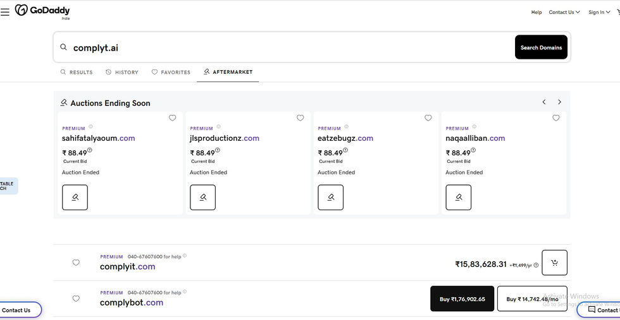Open the hamburger menu icon
The width and height of the screenshot is (620, 320).
point(5,11)
